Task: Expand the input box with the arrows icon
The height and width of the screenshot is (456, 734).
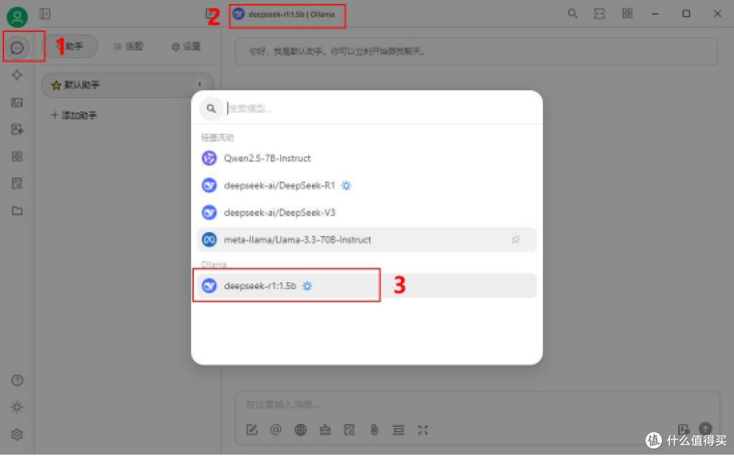Action: coord(423,430)
